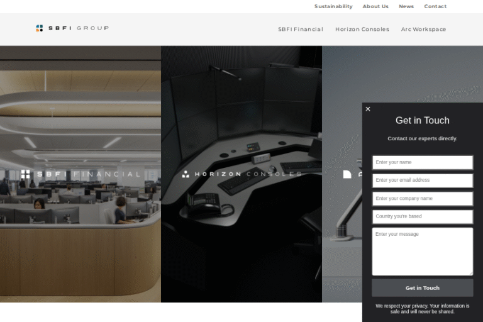This screenshot has width=483, height=322.
Task: Open the Sustainability page
Action: tap(333, 6)
